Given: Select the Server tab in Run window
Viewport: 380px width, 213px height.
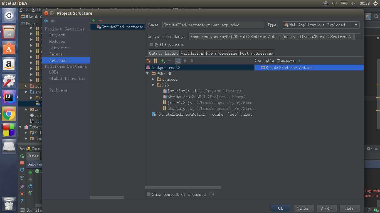Looking at the screenshot, I should 33,156.
